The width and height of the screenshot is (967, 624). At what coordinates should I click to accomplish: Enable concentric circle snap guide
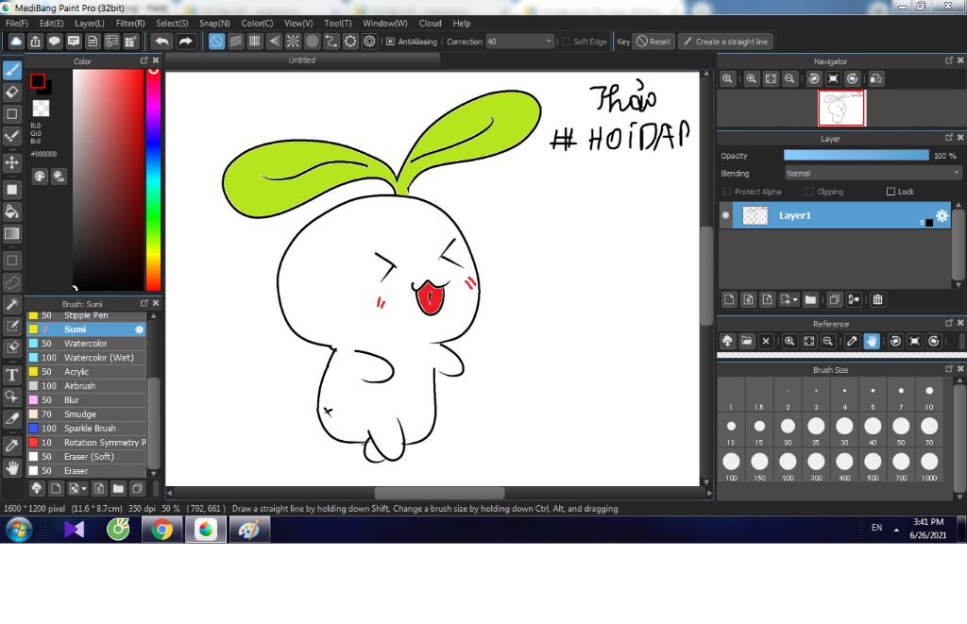312,42
